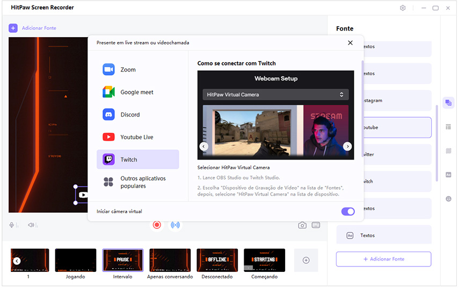Select the Intervalo scene thumbnail
This screenshot has width=459, height=288.
pos(122,260)
